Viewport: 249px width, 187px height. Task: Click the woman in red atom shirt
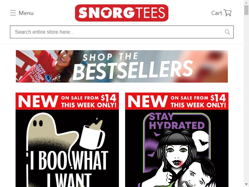pyautogui.click(x=52, y=66)
